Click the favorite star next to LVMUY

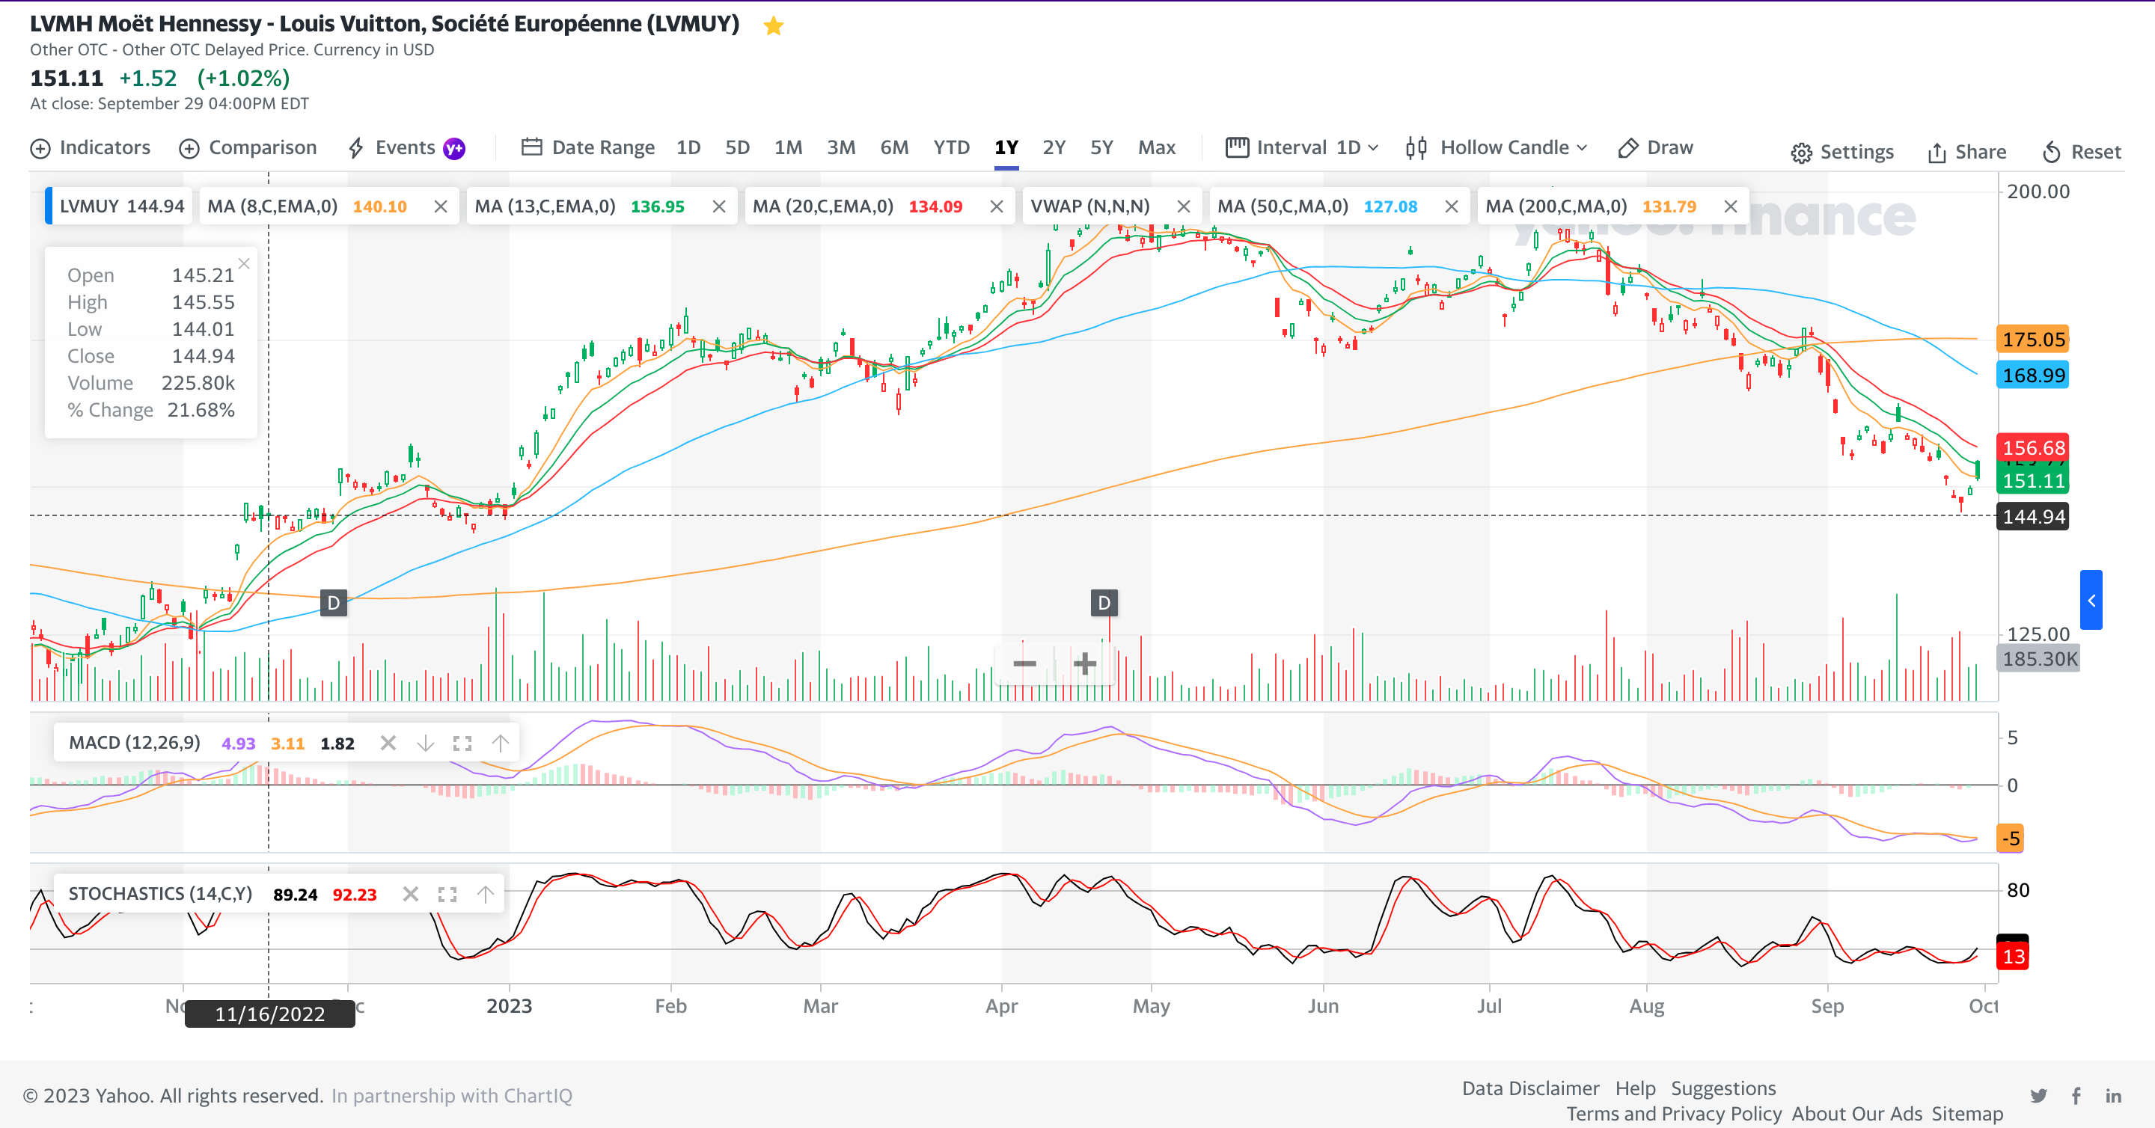(773, 26)
